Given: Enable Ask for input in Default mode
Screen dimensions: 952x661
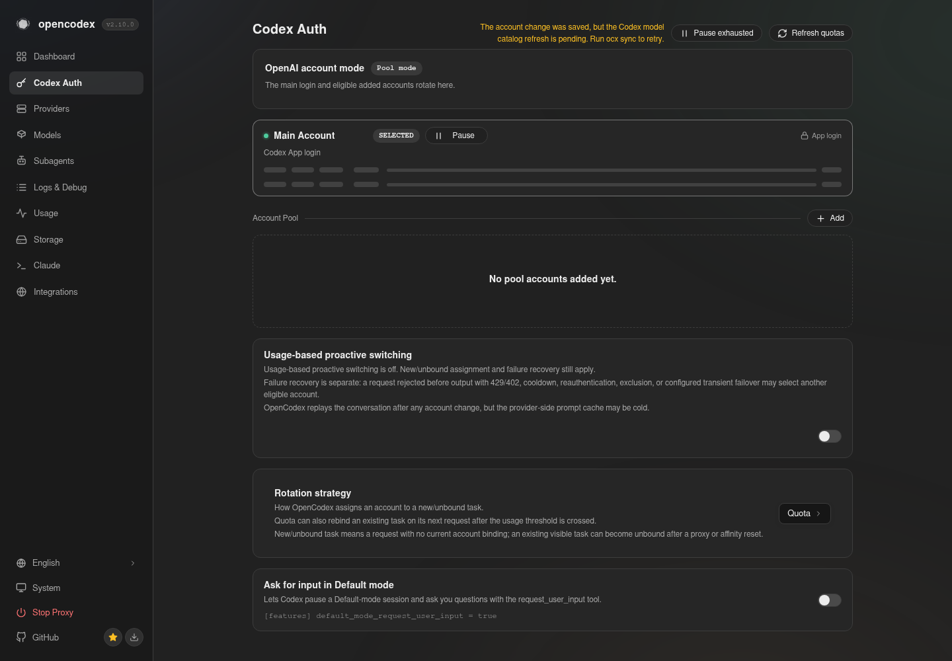Looking at the screenshot, I should click(x=830, y=600).
